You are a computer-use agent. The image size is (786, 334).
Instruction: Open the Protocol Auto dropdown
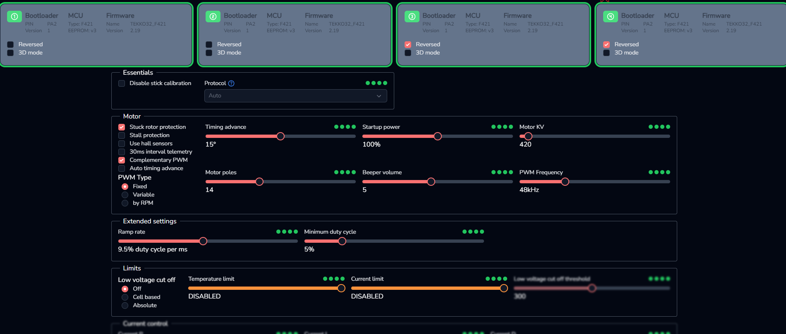296,96
